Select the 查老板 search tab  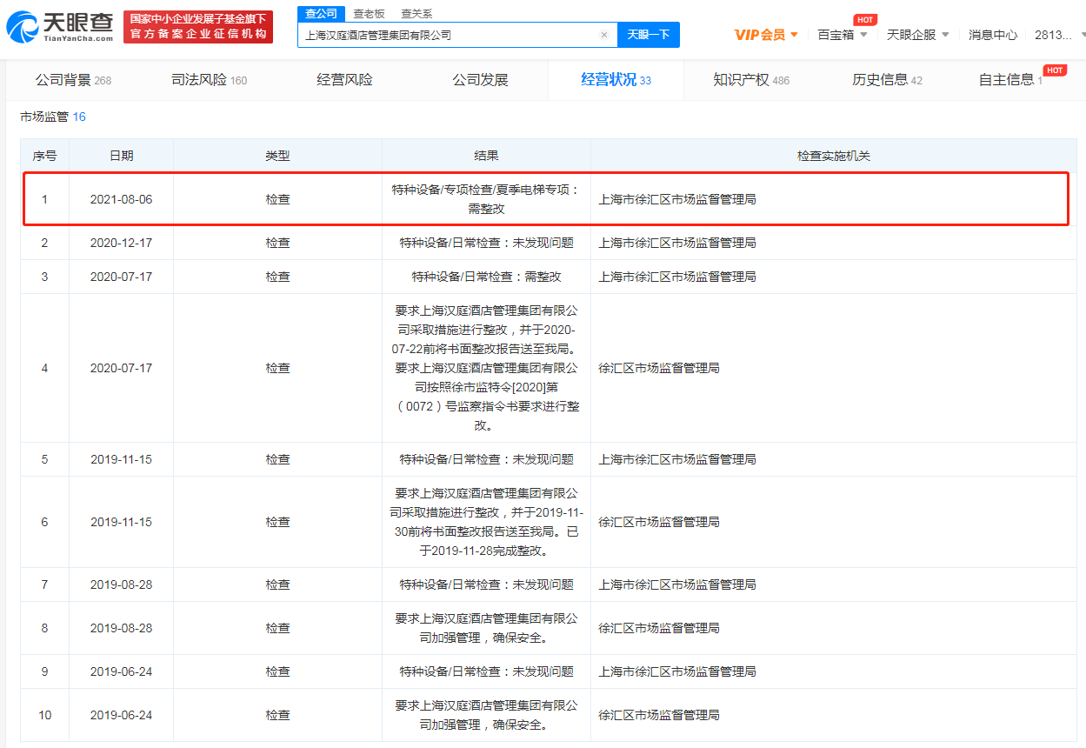369,14
